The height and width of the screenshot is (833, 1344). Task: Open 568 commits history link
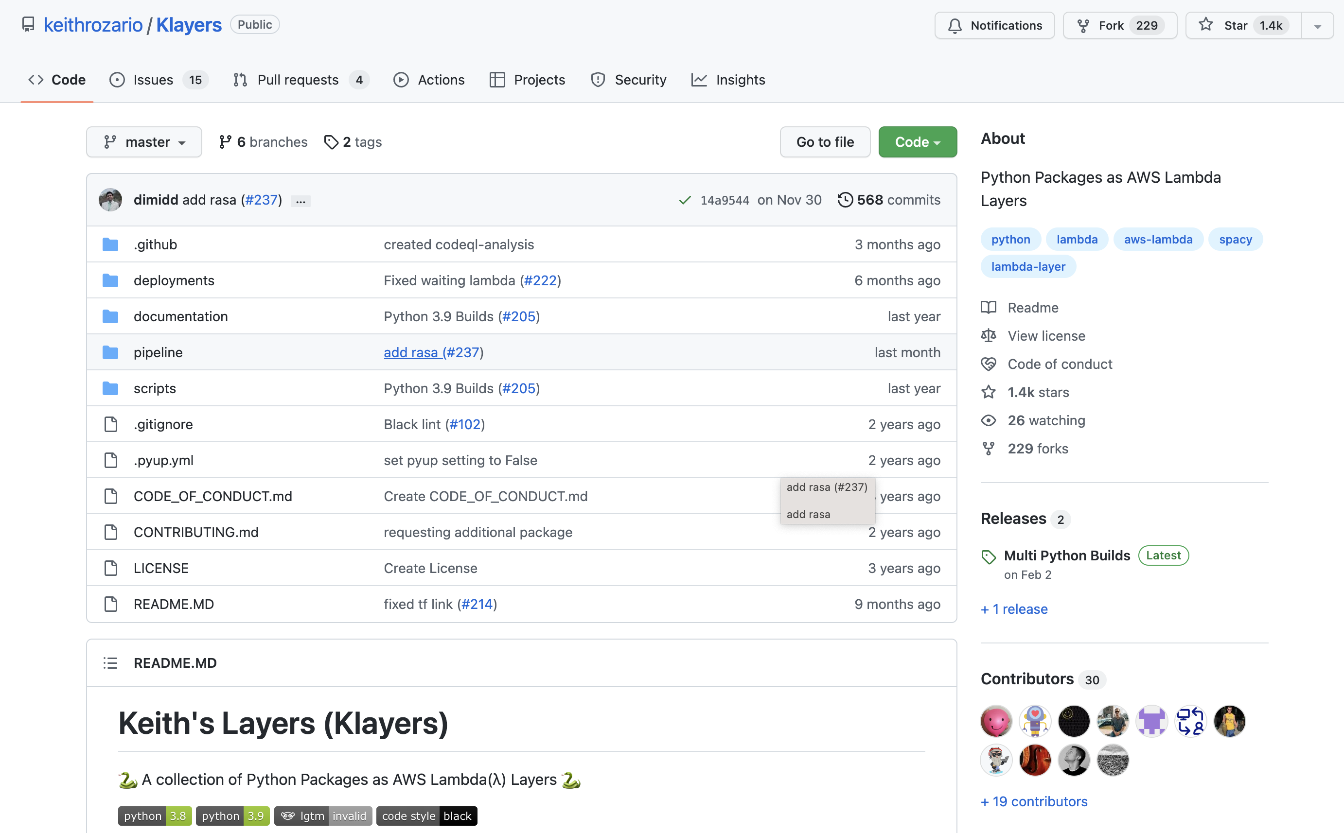889,199
